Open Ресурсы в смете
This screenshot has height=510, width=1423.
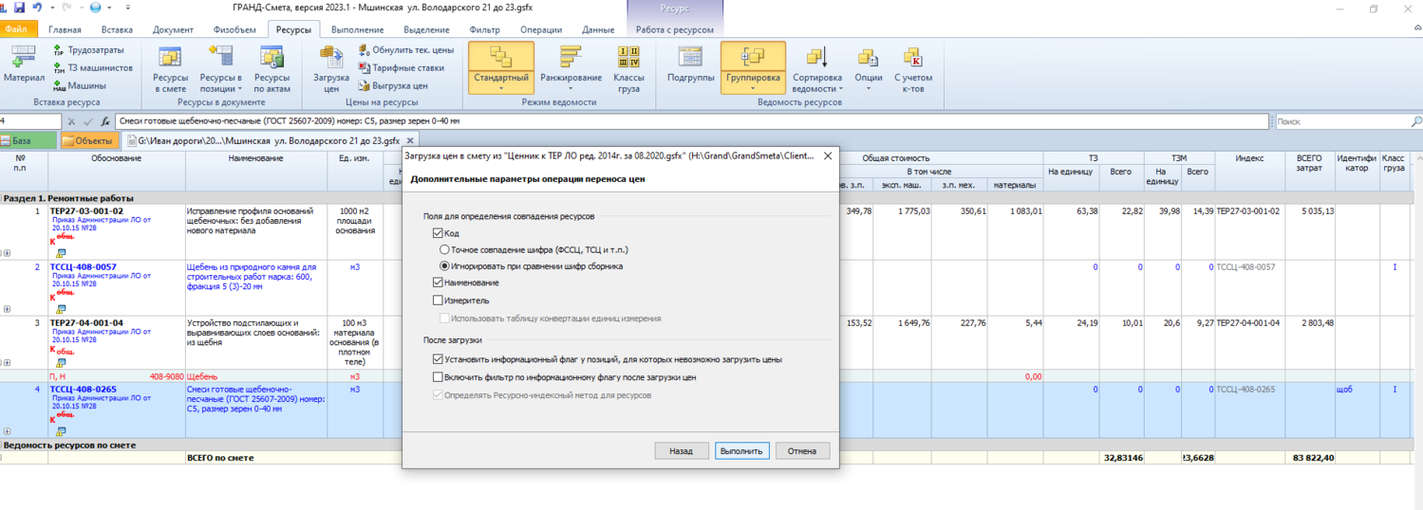(x=170, y=67)
